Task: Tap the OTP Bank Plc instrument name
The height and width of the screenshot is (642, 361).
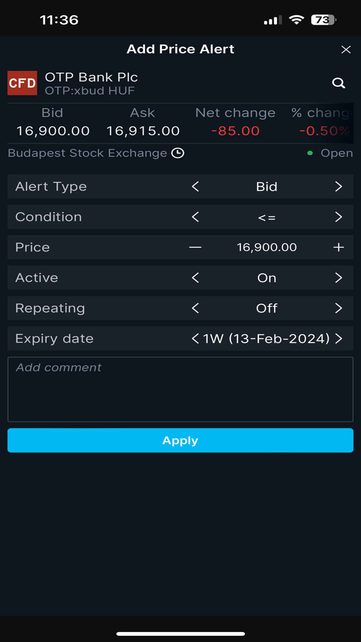Action: [91, 77]
